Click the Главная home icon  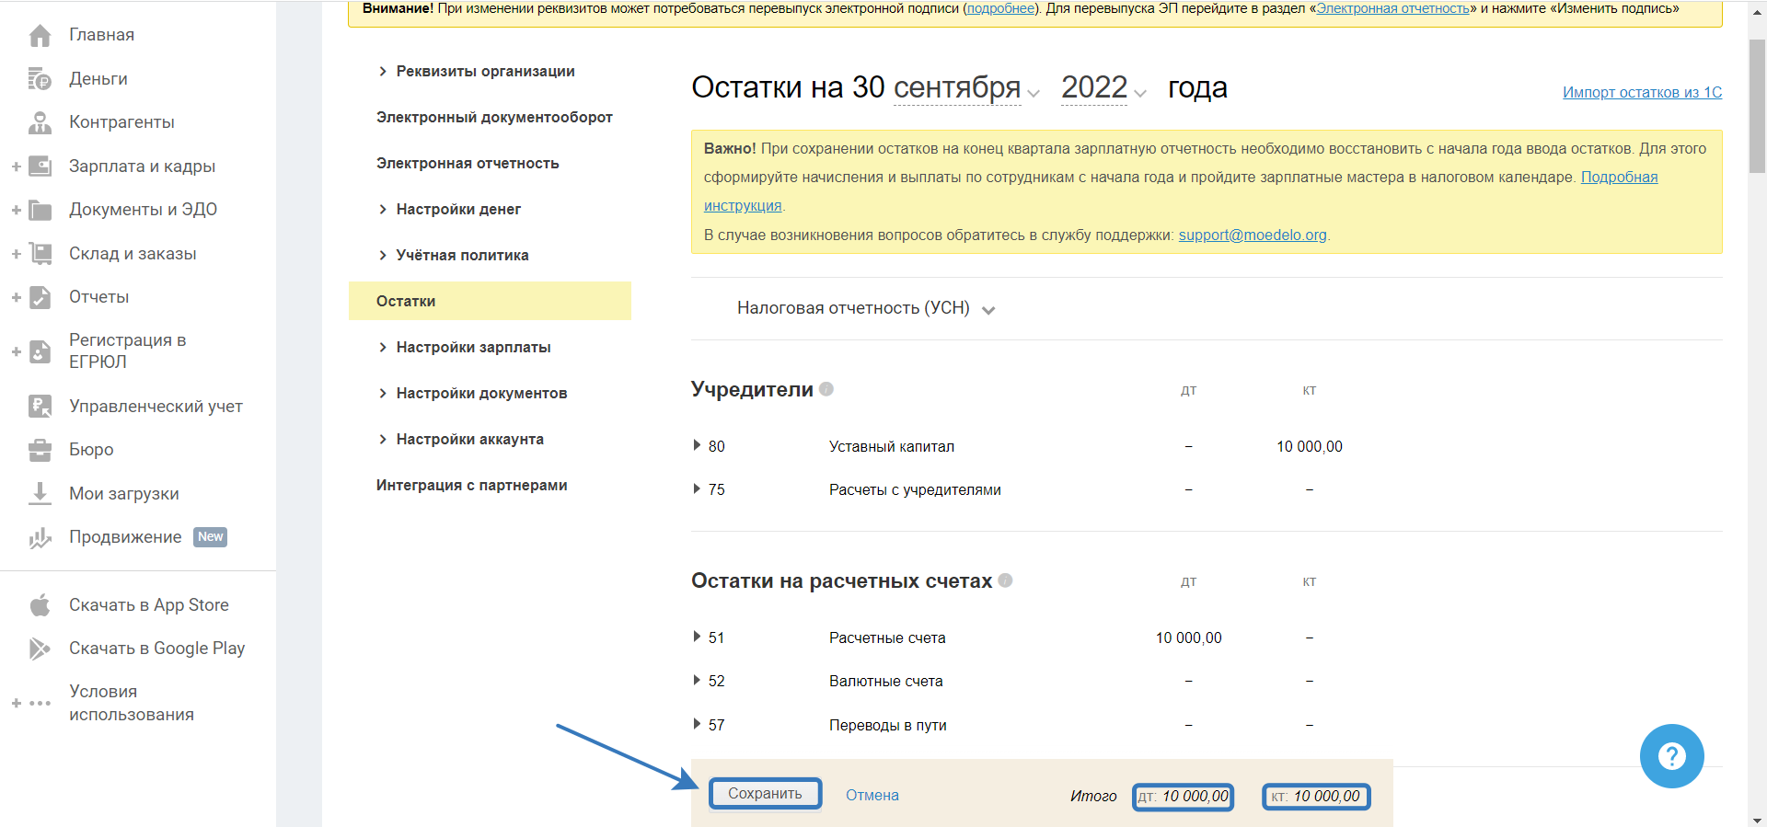point(40,35)
